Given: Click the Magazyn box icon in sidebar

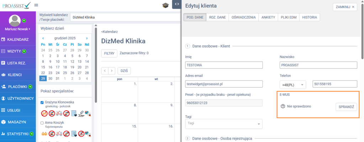Looking at the screenshot, I should 3,122.
